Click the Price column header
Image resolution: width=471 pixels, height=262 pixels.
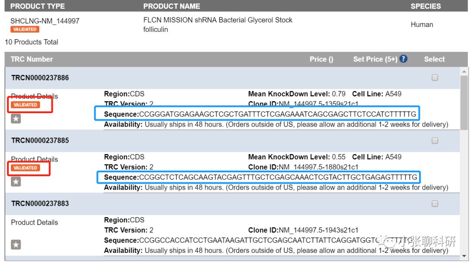tap(321, 59)
